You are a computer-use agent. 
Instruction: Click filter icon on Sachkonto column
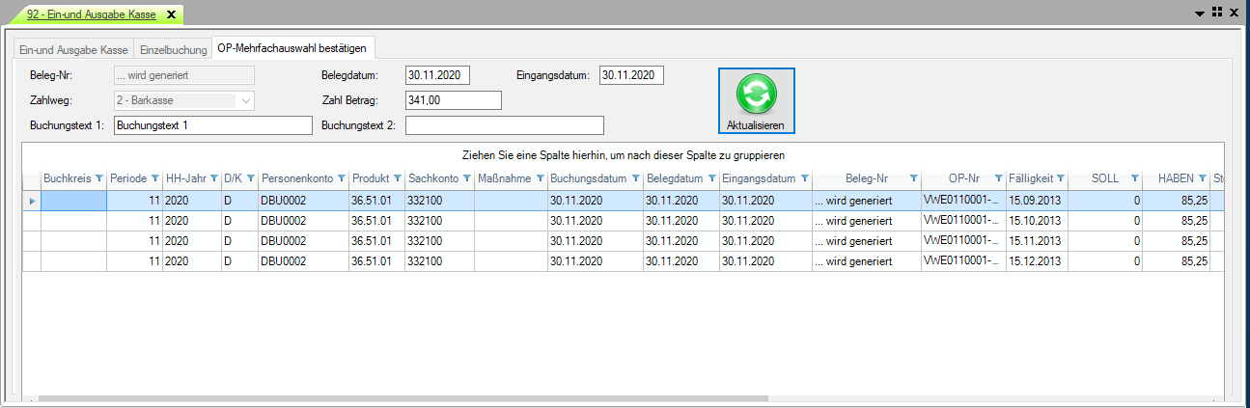(x=467, y=178)
